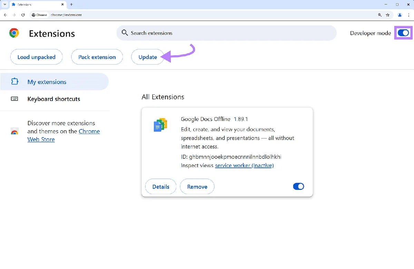Click the zoom icon in address bar

(380, 15)
